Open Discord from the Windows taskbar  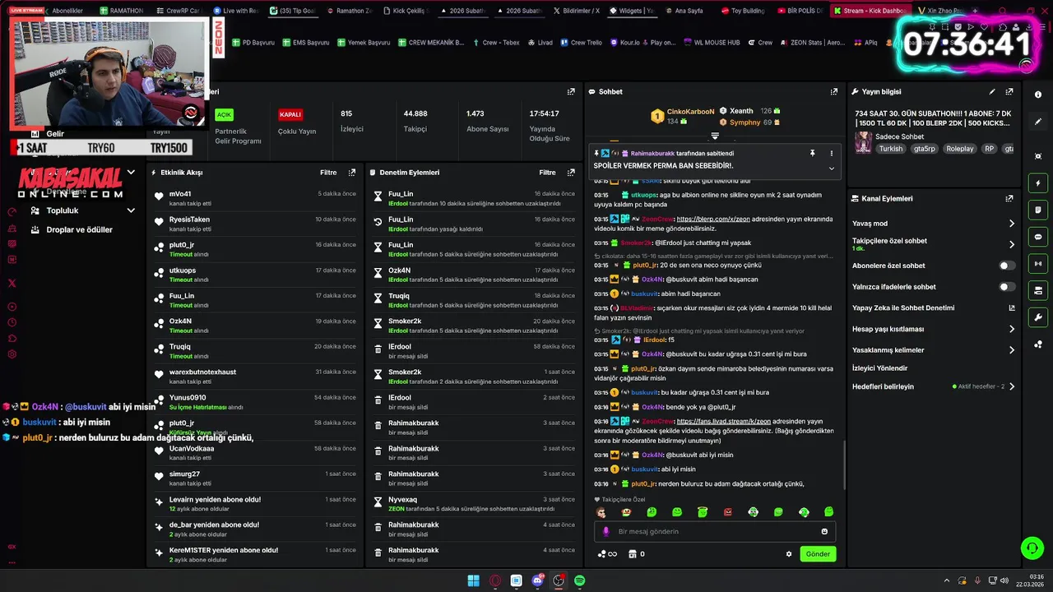[x=537, y=580]
